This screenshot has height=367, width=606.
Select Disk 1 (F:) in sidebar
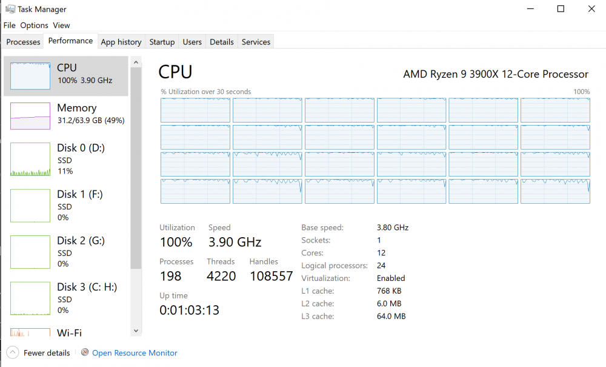pyautogui.click(x=65, y=206)
